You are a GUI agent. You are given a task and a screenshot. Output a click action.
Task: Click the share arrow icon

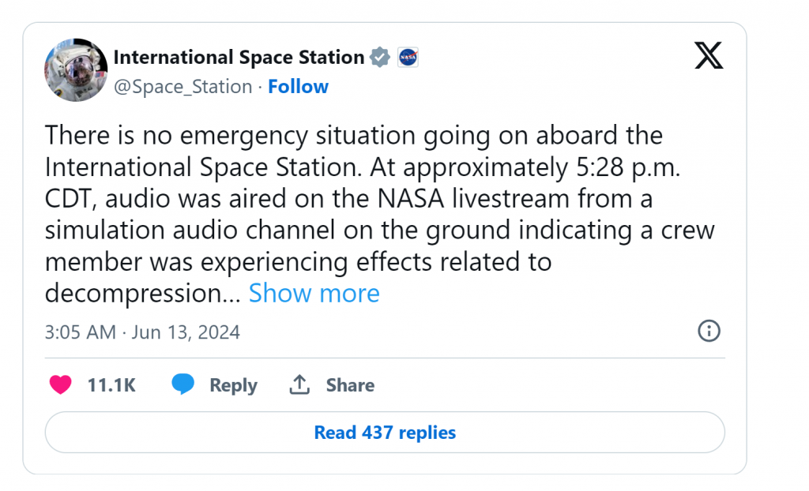click(x=299, y=385)
